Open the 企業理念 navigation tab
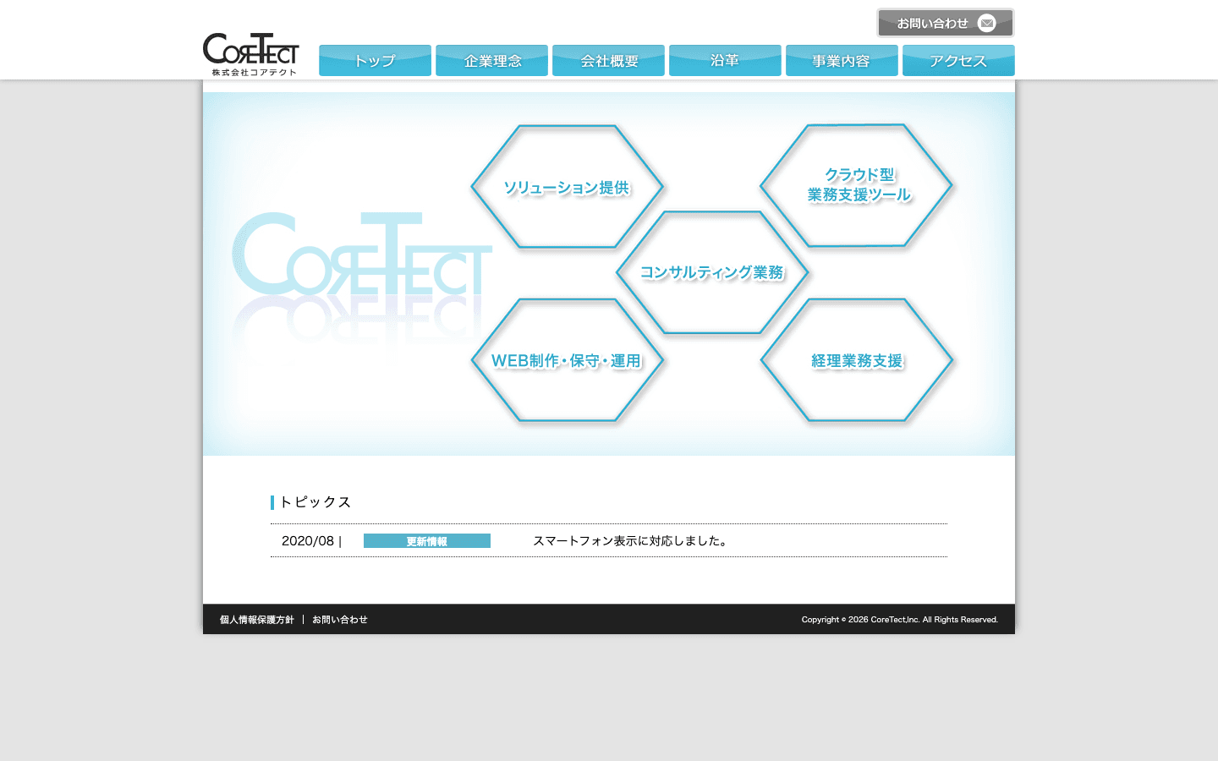Screen dimensions: 1218x761 [491, 61]
